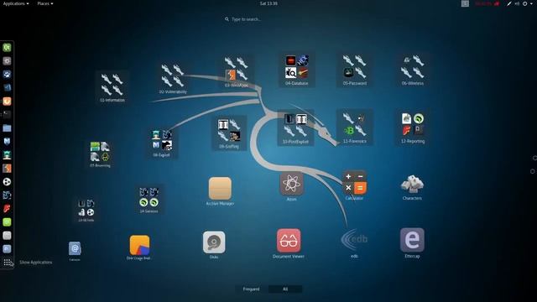Click the workspace indicator in the top bar

click(465, 3)
